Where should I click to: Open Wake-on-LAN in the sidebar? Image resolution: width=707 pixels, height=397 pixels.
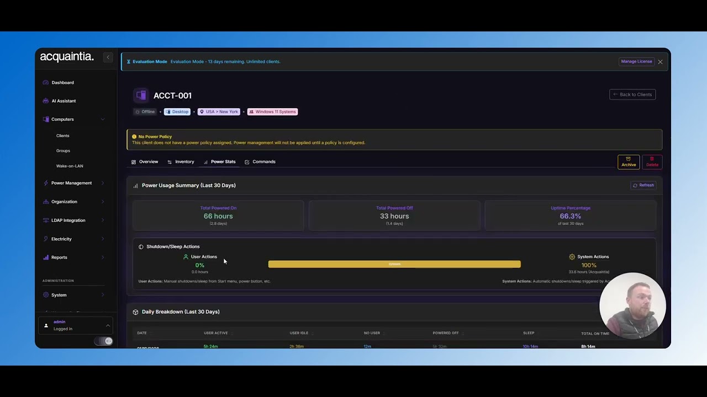coord(70,166)
